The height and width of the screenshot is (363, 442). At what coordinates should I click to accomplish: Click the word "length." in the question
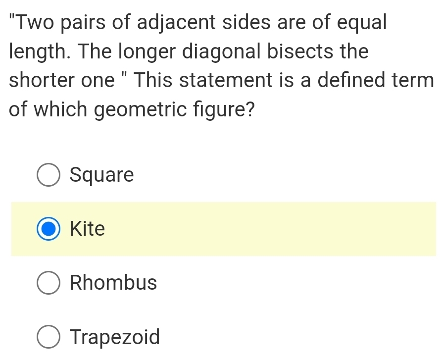click(x=39, y=52)
